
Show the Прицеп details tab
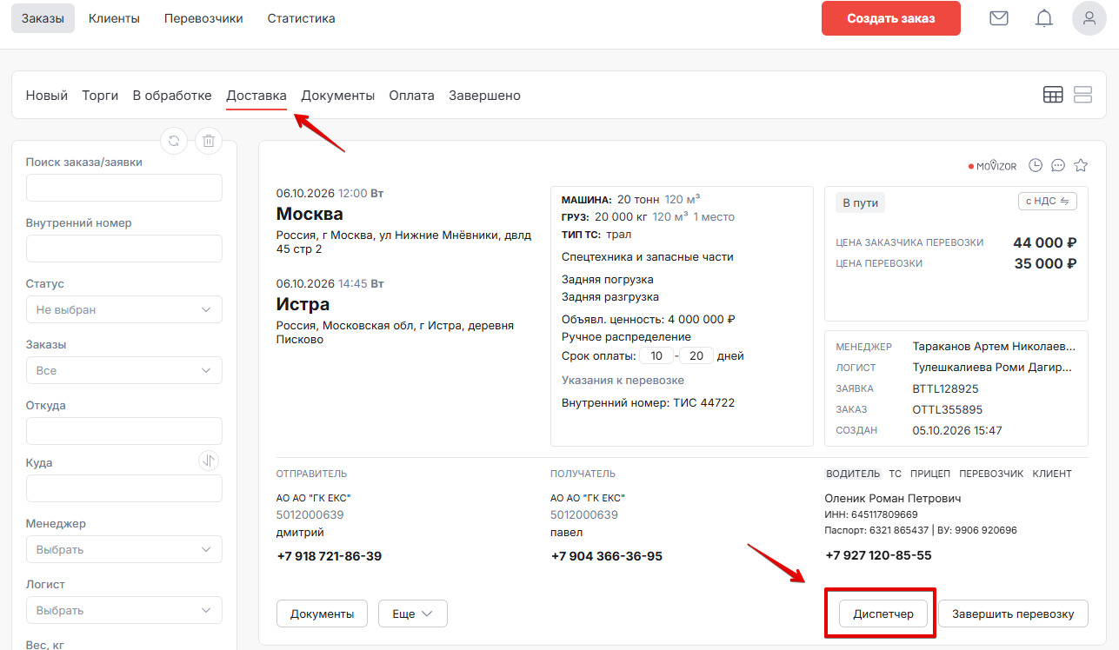tap(930, 474)
